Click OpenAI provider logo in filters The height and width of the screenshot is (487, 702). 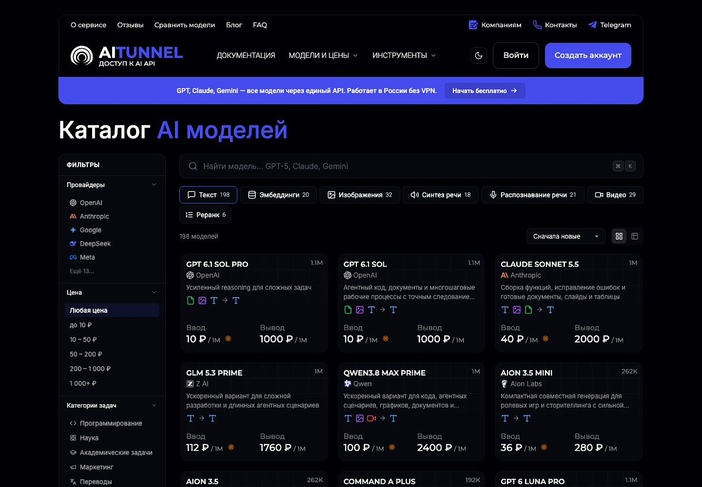coord(73,203)
